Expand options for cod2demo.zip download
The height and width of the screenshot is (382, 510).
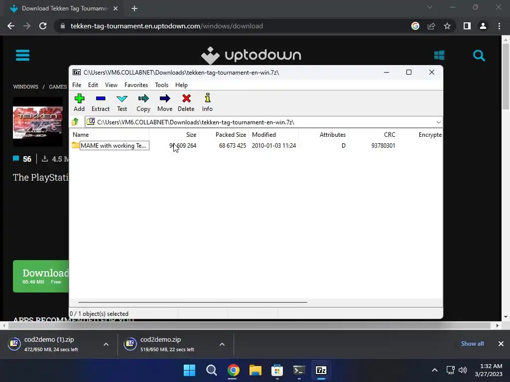222,344
